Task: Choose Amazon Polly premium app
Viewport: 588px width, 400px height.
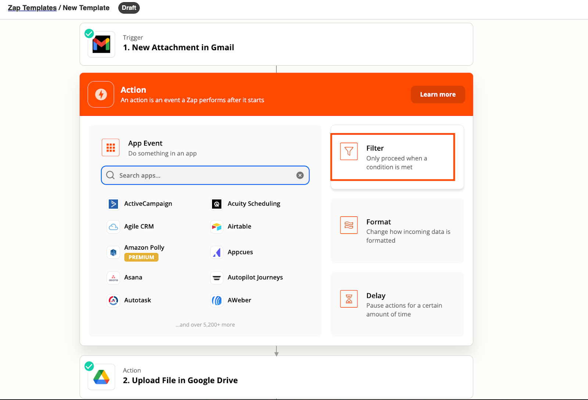Action: pyautogui.click(x=144, y=248)
